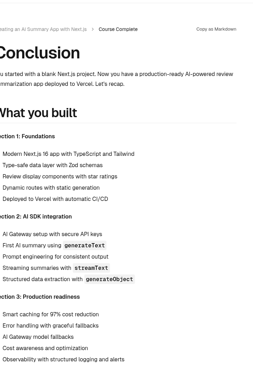
Task: Open the AI Summary App breadcrumb link
Action: click(x=43, y=29)
